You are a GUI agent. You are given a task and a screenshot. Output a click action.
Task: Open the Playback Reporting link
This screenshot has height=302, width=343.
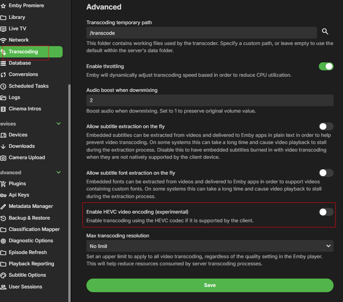pyautogui.click(x=31, y=264)
